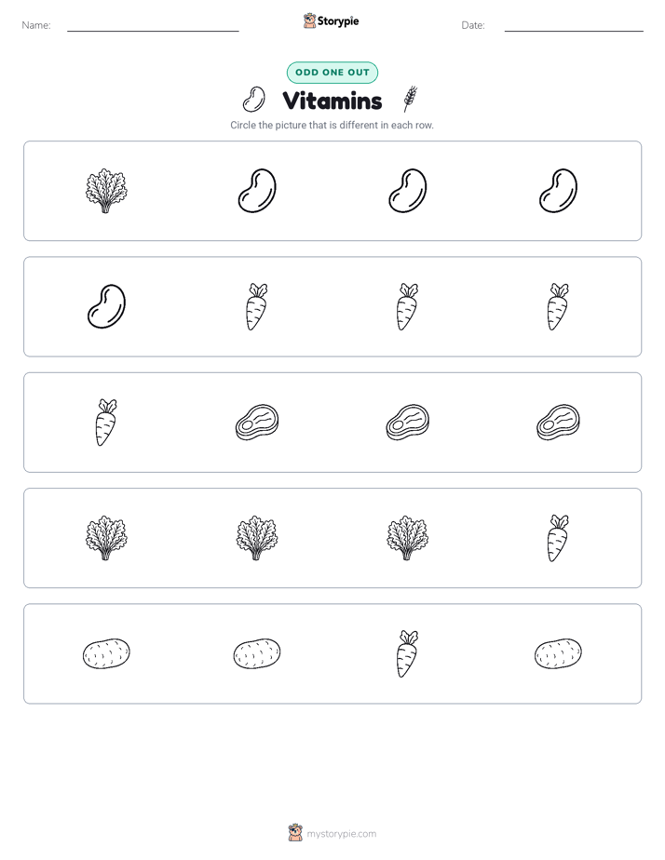665x860 pixels.
Task: Select the carrot in the third row
Action: (x=106, y=423)
